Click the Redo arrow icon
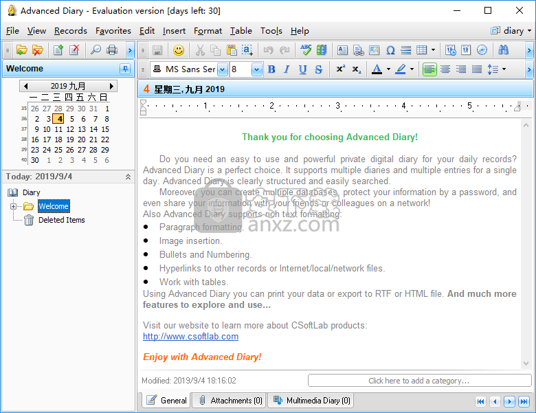This screenshot has height=413, width=536. coord(284,50)
